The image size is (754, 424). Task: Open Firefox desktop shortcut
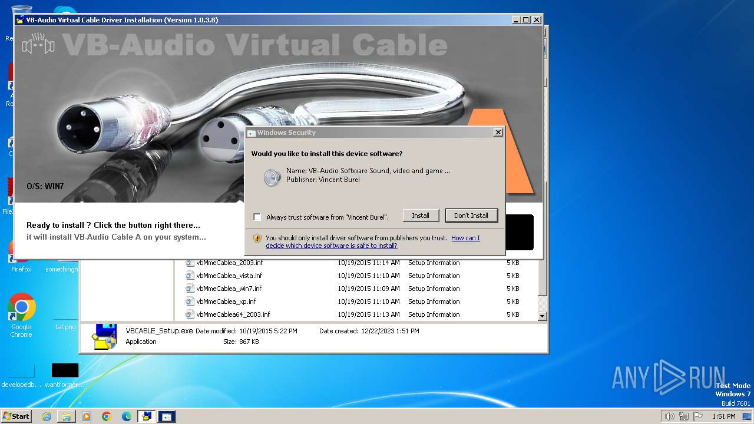pyautogui.click(x=21, y=269)
